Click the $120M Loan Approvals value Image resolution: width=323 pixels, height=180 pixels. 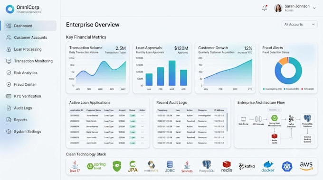coord(181,48)
